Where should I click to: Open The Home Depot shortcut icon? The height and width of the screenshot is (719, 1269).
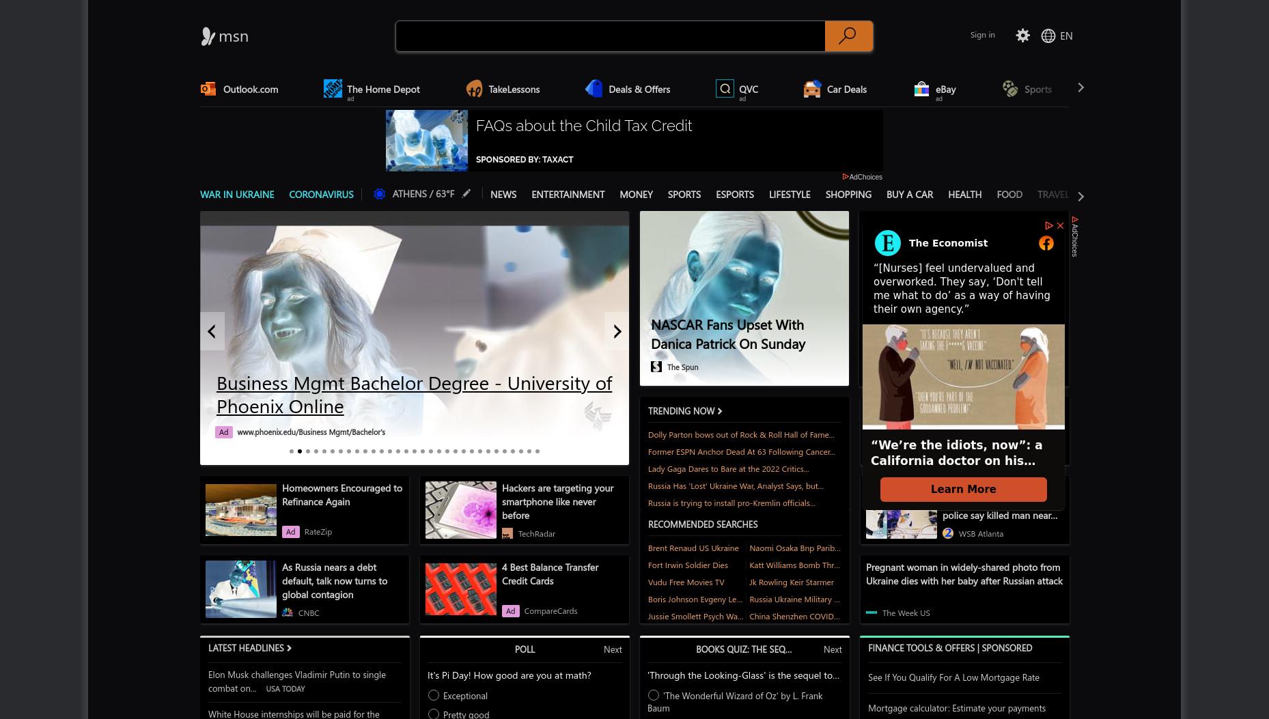coord(333,89)
